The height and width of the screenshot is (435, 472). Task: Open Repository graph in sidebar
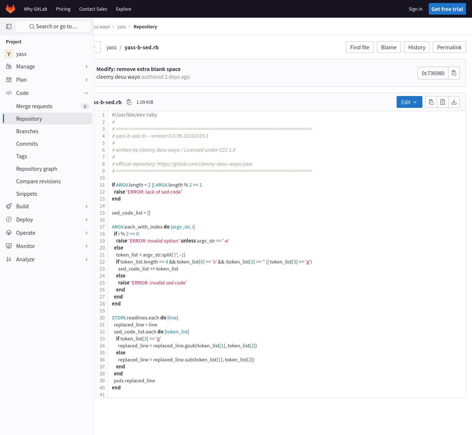47,169
